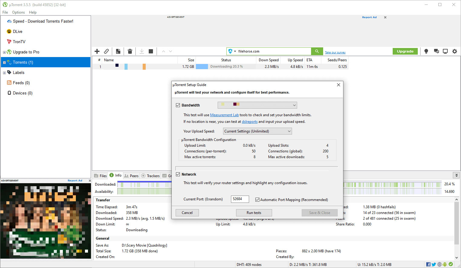Click the lightbulb icon in toolbar
This screenshot has width=461, height=268.
[426, 51]
